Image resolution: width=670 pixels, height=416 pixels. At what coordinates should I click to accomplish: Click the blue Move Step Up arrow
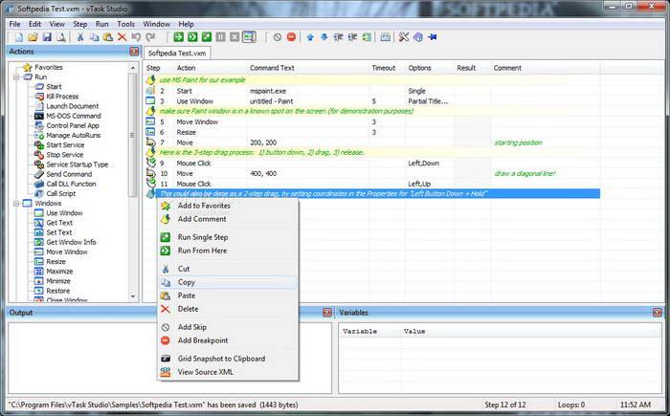[310, 37]
